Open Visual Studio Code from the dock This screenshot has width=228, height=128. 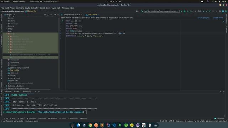click(x=114, y=125)
